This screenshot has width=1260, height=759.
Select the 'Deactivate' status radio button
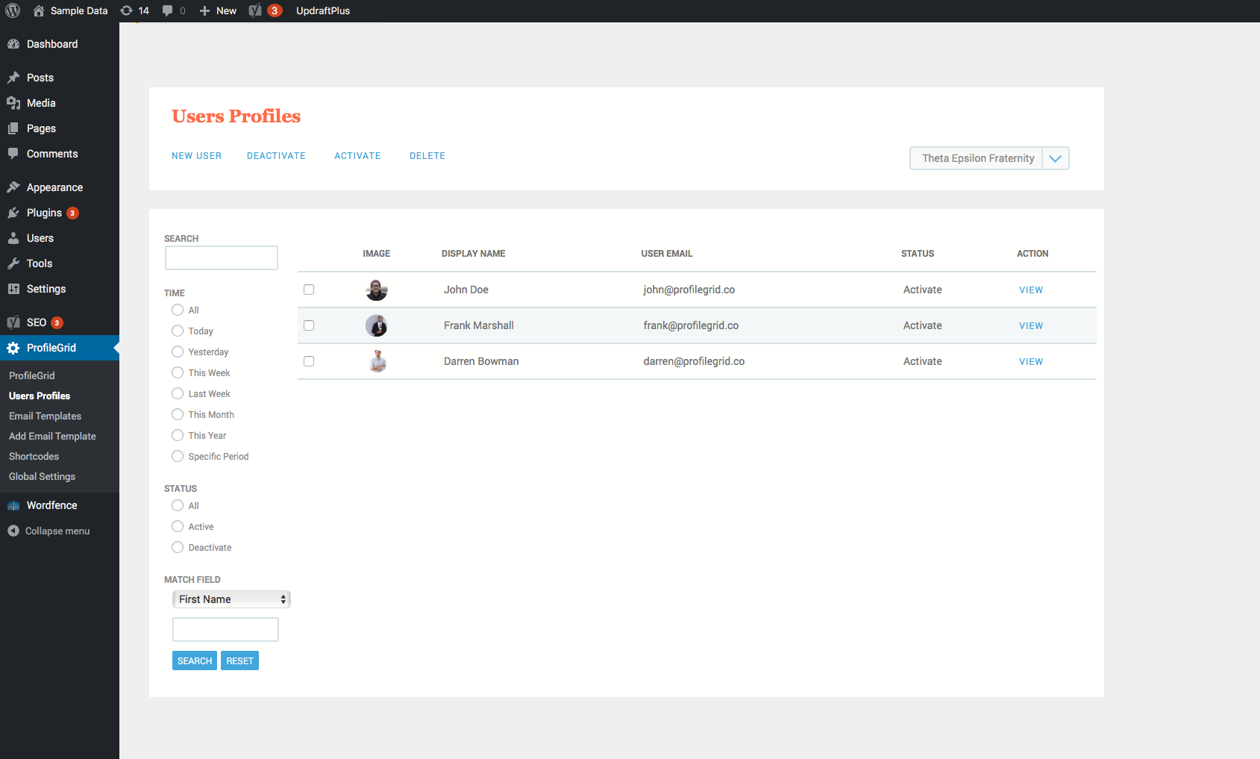click(x=178, y=547)
